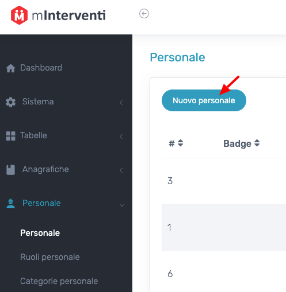Click the Anagrafiche book icon
The image size is (286, 292).
[x=10, y=170]
